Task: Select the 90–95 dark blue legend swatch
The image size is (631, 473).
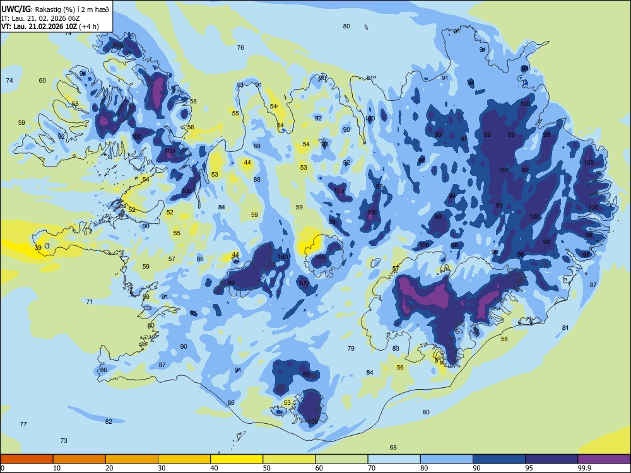Action: pos(499,459)
